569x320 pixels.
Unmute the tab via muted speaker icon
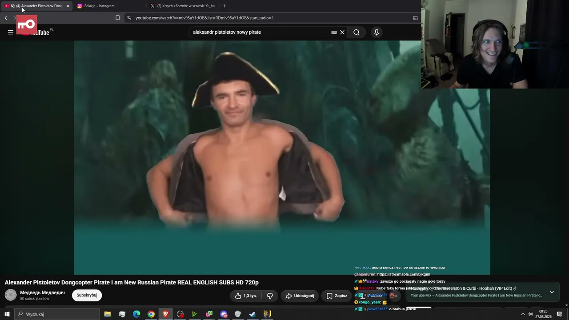(x=12, y=6)
